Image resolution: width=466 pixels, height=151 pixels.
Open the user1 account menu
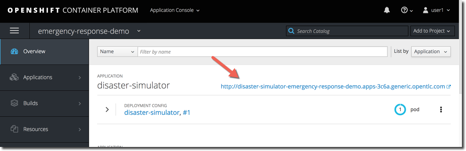point(436,10)
